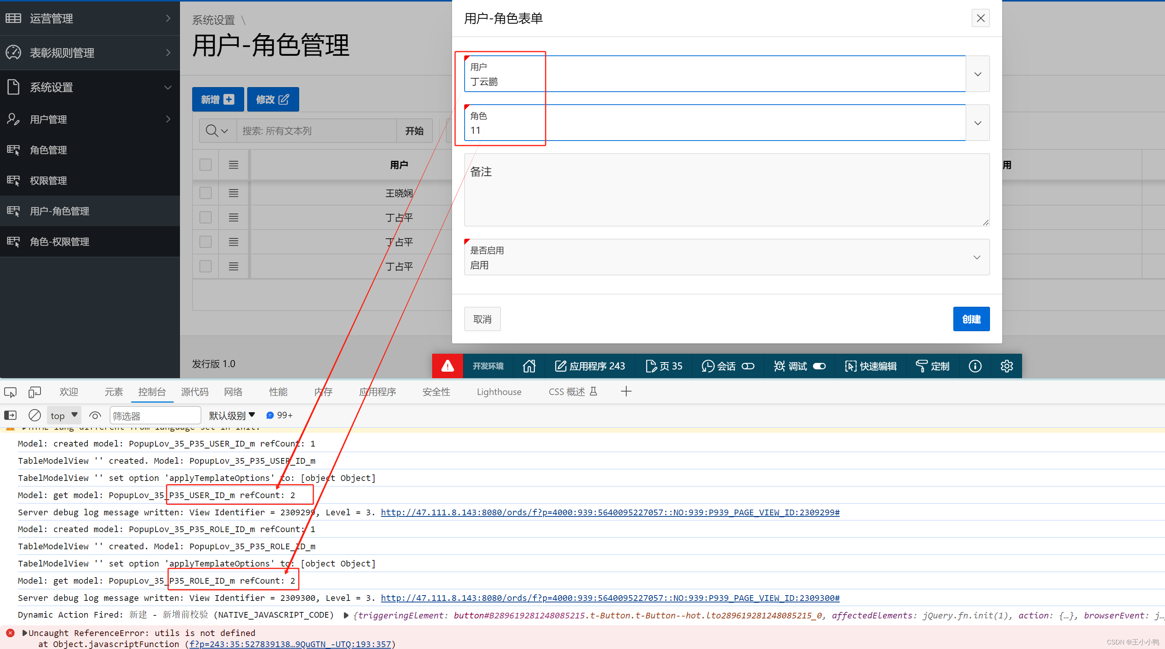
Task: Open the 角色 popup LOV dropdown arrow
Action: (x=978, y=123)
